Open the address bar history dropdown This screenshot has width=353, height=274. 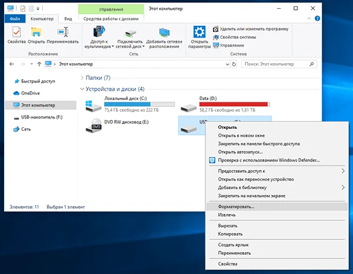(227, 64)
